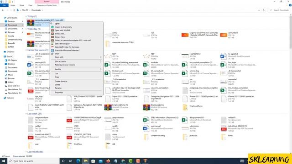Switch to the View ribbon tab

coord(30,5)
